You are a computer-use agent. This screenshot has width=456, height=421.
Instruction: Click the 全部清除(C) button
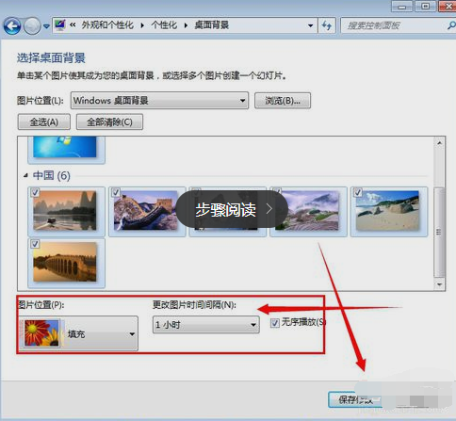109,121
